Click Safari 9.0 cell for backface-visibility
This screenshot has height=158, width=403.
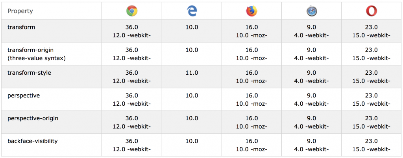point(312,141)
